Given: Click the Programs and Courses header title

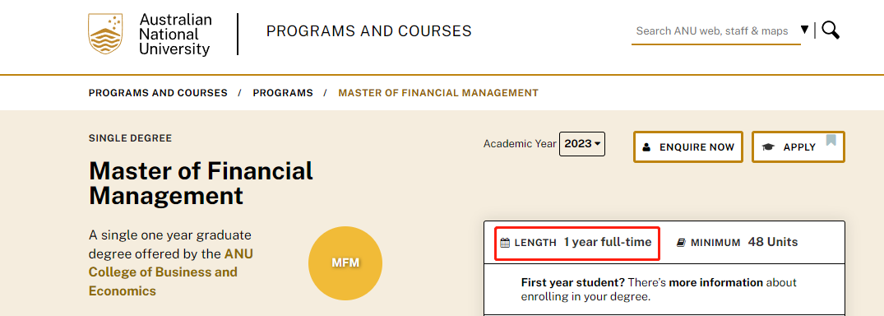Looking at the screenshot, I should pyautogui.click(x=368, y=31).
